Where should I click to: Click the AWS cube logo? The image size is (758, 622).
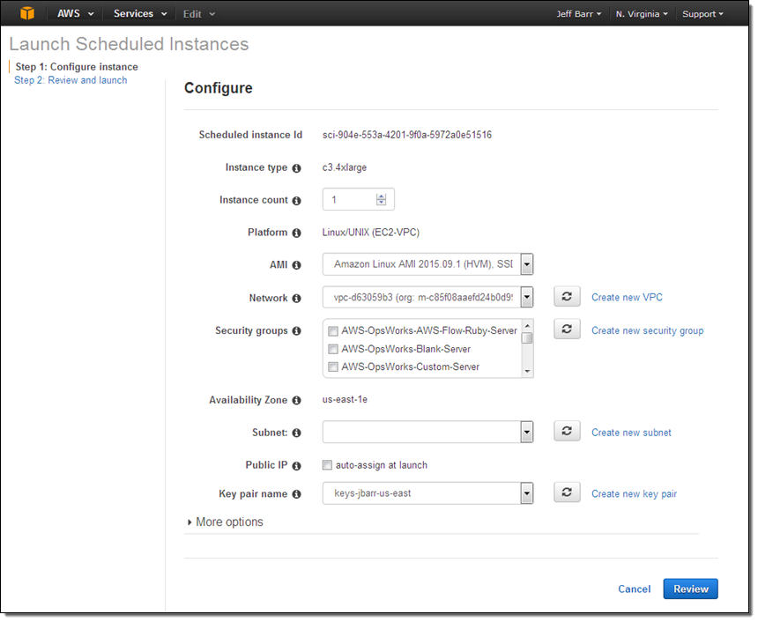[26, 13]
